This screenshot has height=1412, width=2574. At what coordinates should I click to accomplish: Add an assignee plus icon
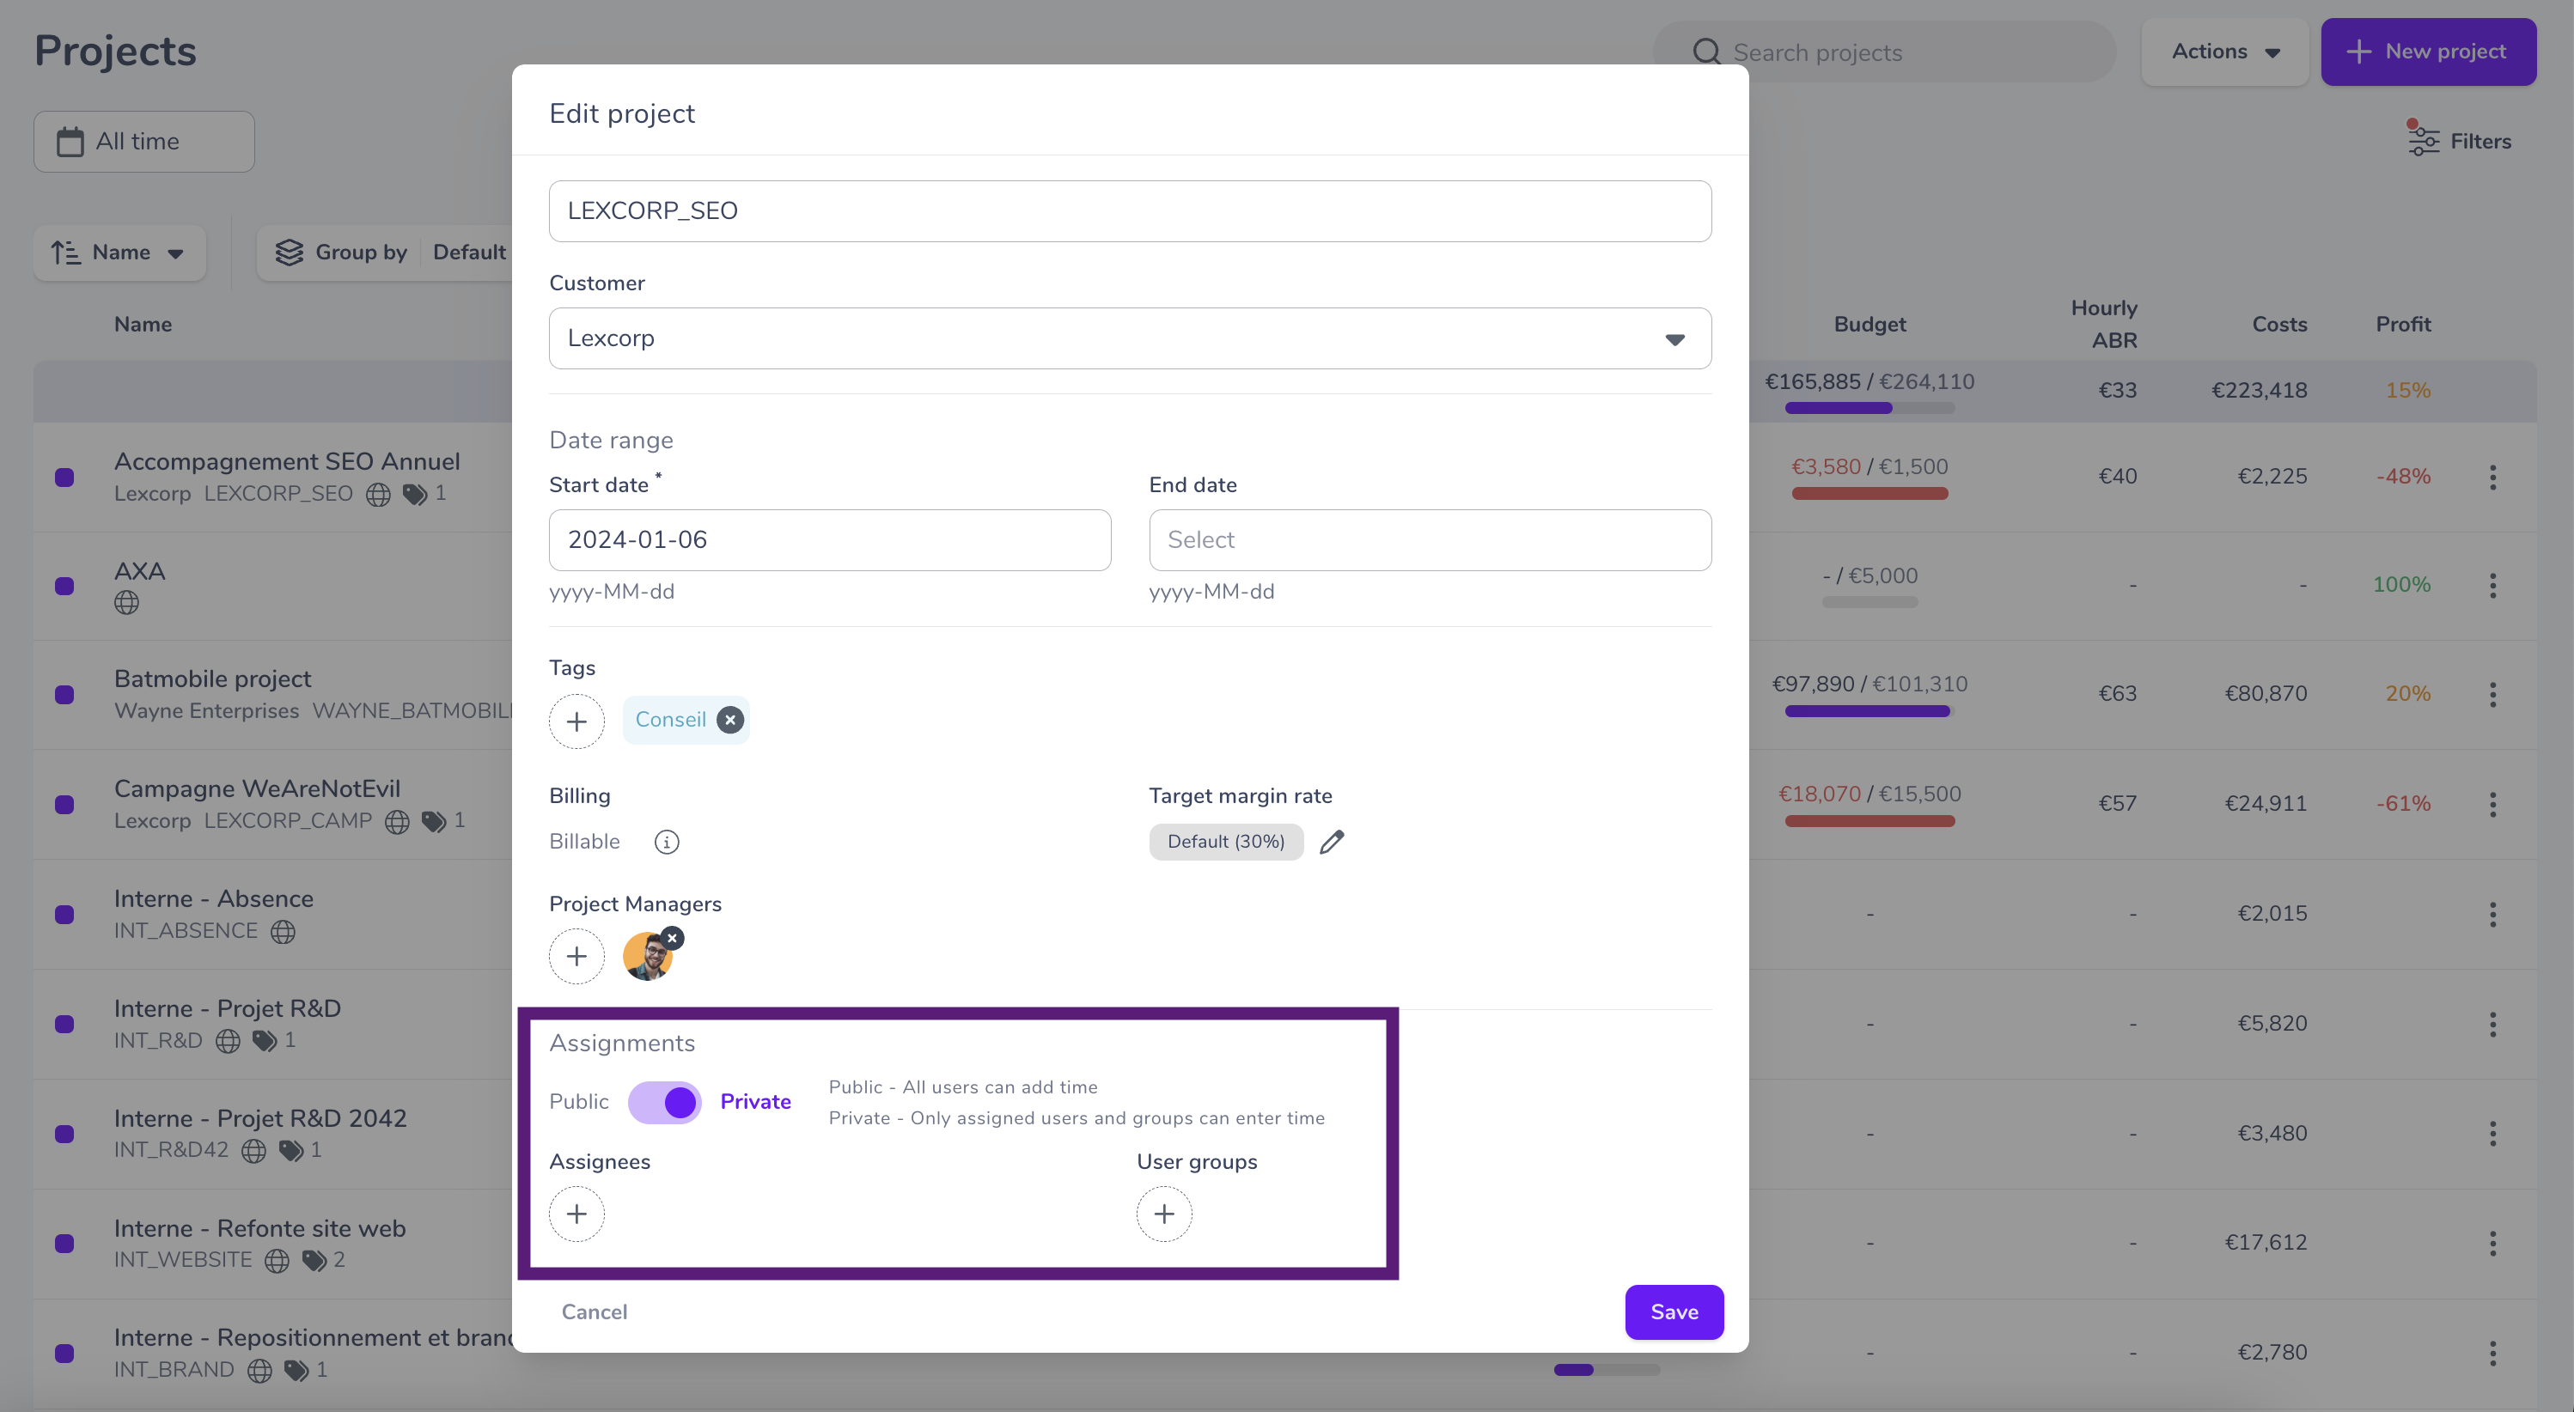tap(576, 1214)
